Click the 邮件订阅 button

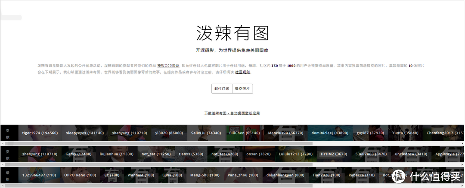point(222,89)
